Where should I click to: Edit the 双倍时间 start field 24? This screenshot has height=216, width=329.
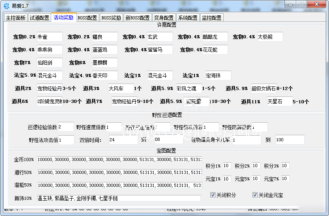click(x=123, y=140)
